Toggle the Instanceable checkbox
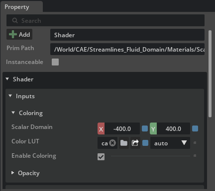The width and height of the screenshot is (215, 191). coord(55,62)
